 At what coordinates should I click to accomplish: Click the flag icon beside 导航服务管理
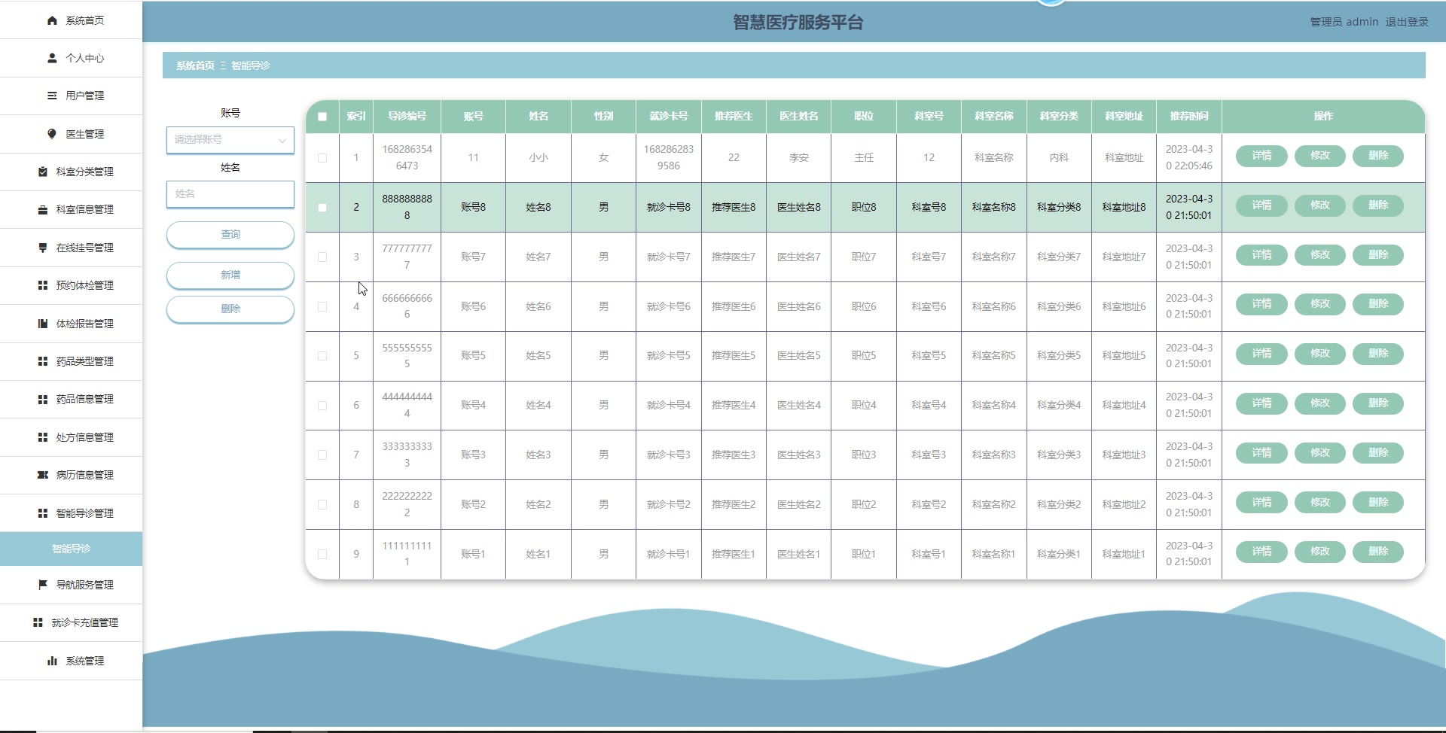pos(43,585)
